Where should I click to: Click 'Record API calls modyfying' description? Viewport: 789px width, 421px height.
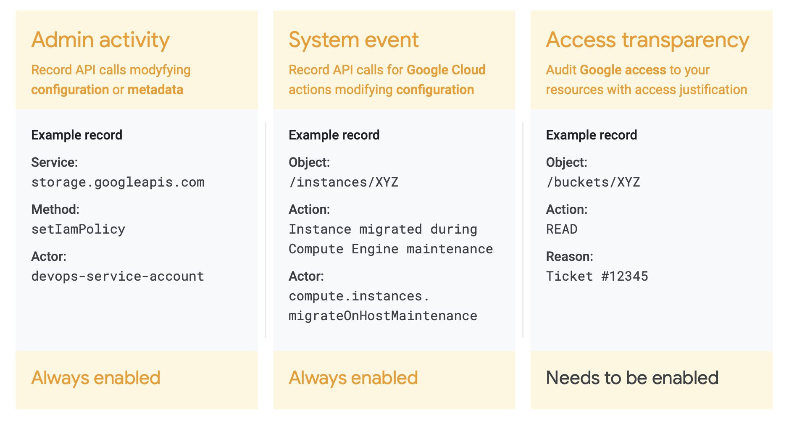(x=111, y=70)
